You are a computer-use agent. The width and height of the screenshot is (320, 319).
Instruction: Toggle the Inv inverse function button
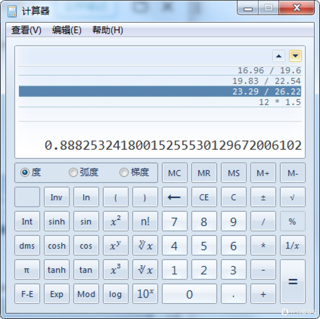[x=57, y=197]
